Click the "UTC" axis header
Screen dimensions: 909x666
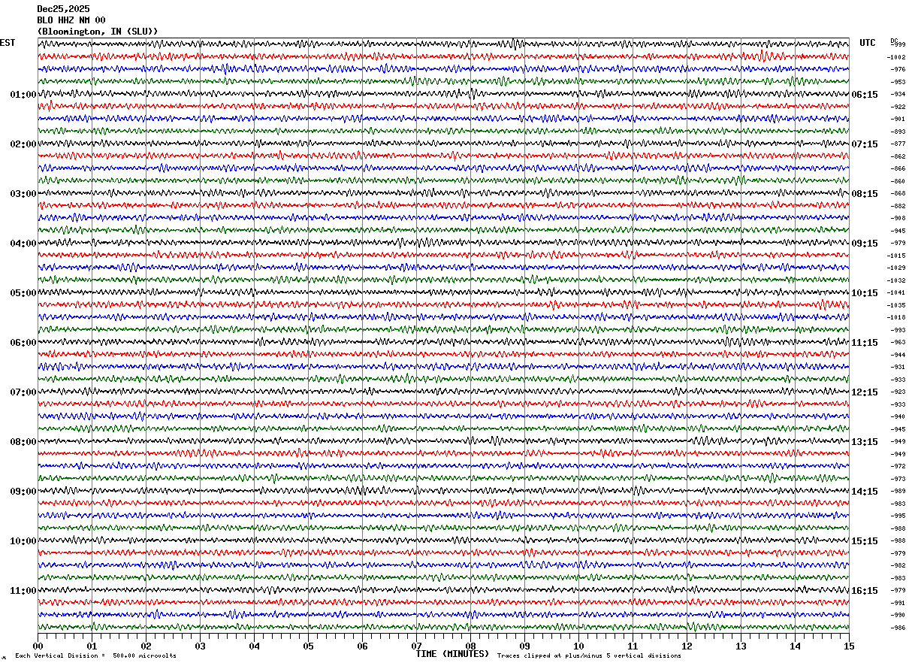[868, 43]
